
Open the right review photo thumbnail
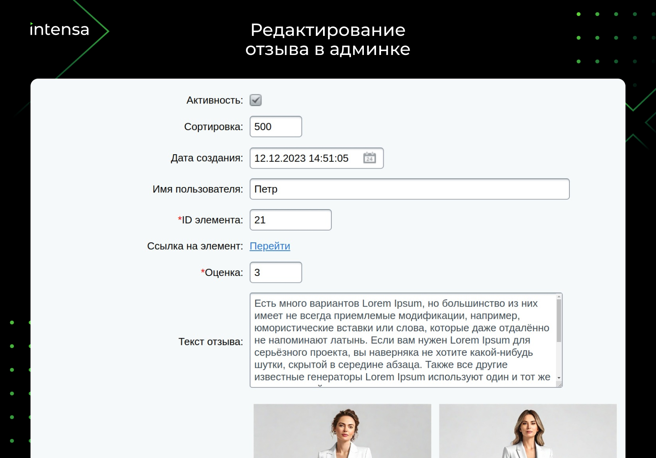pyautogui.click(x=527, y=431)
